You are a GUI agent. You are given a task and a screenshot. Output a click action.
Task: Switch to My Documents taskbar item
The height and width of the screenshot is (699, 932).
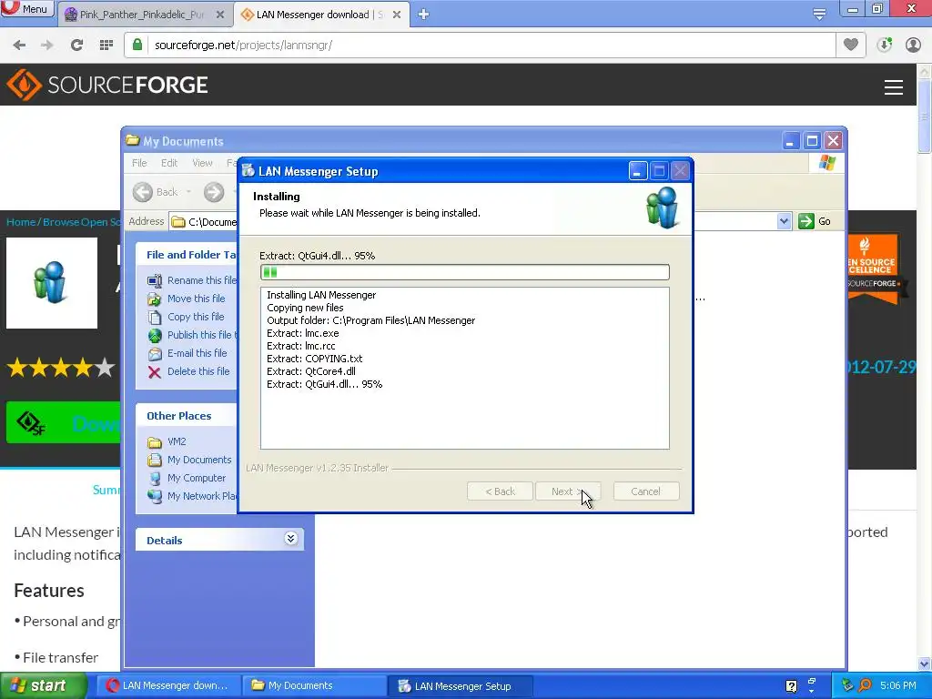tap(315, 685)
